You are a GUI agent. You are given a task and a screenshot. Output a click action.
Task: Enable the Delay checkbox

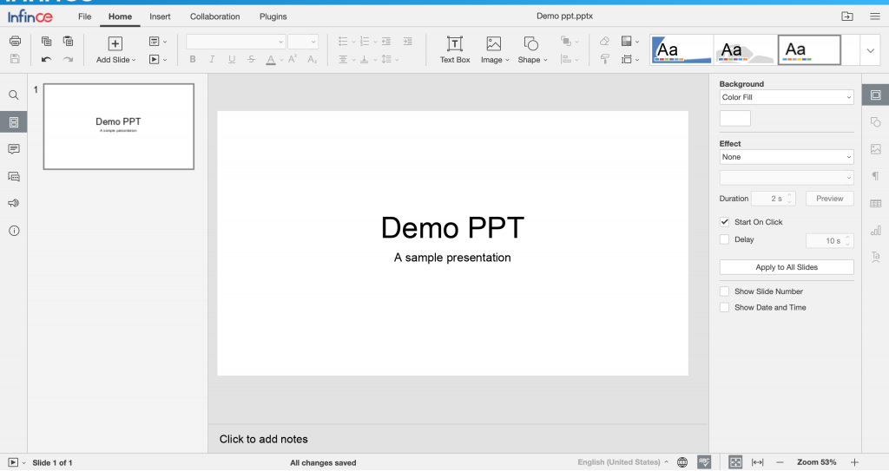725,239
